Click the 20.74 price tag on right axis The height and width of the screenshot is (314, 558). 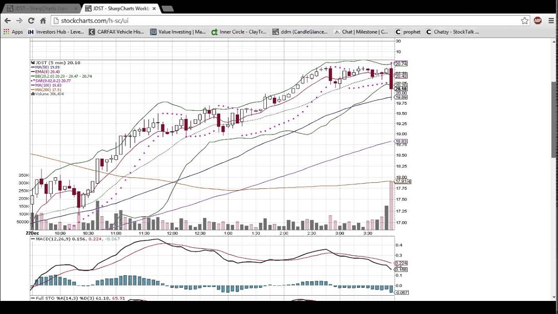(401, 64)
